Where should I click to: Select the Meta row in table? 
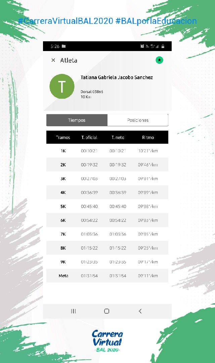click(107, 276)
